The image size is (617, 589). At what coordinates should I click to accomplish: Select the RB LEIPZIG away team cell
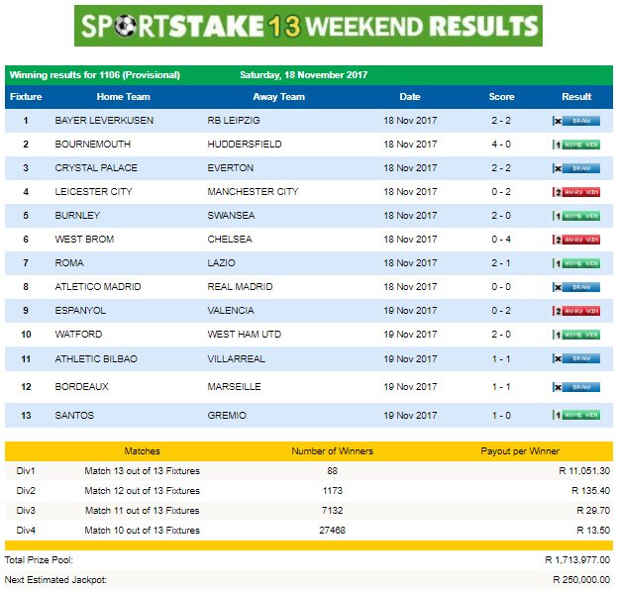pyautogui.click(x=234, y=121)
